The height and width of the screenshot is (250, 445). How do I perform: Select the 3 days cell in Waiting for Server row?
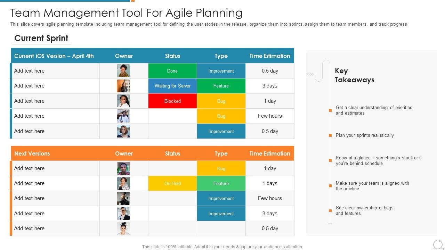tap(270, 86)
